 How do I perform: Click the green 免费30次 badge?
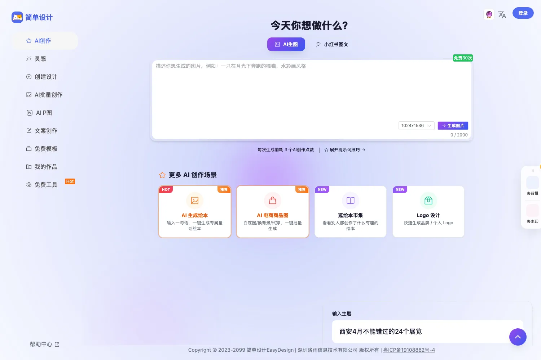(x=463, y=58)
